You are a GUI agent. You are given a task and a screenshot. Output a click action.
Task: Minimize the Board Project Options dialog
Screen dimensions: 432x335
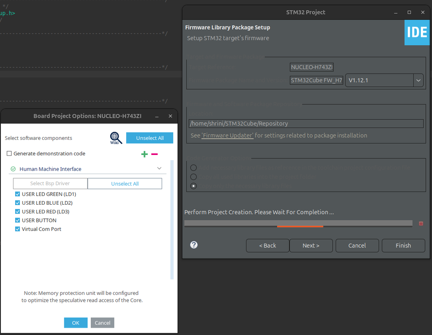[157, 116]
